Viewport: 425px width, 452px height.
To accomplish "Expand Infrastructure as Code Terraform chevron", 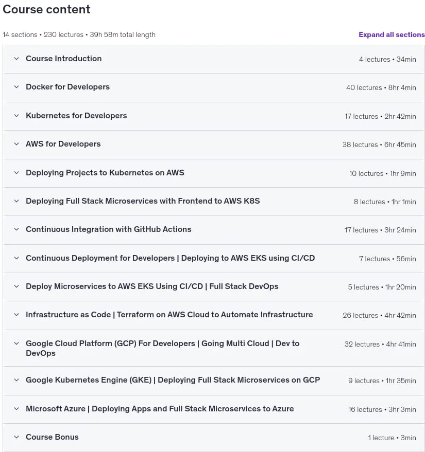I will click(16, 315).
